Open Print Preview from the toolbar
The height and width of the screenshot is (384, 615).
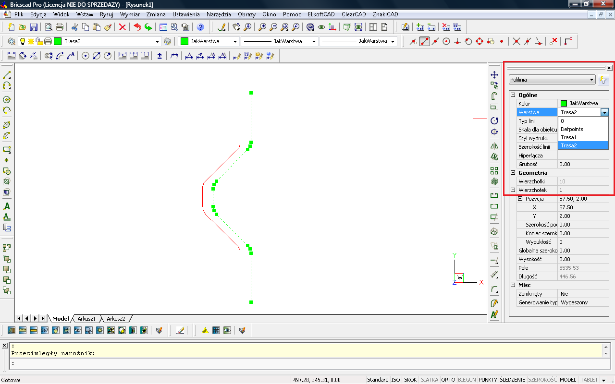click(x=49, y=27)
